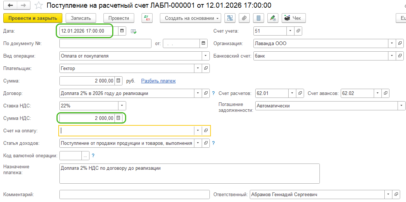Image resolution: width=406 pixels, height=202 pixels.
Task: Click the back navigation arrow
Action: click(x=10, y=5)
